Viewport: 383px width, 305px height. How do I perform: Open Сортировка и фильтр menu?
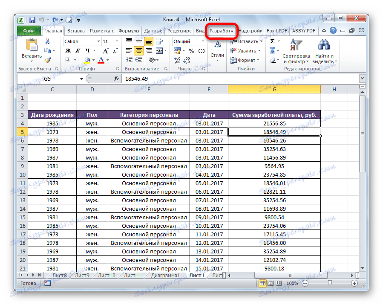coord(296,51)
